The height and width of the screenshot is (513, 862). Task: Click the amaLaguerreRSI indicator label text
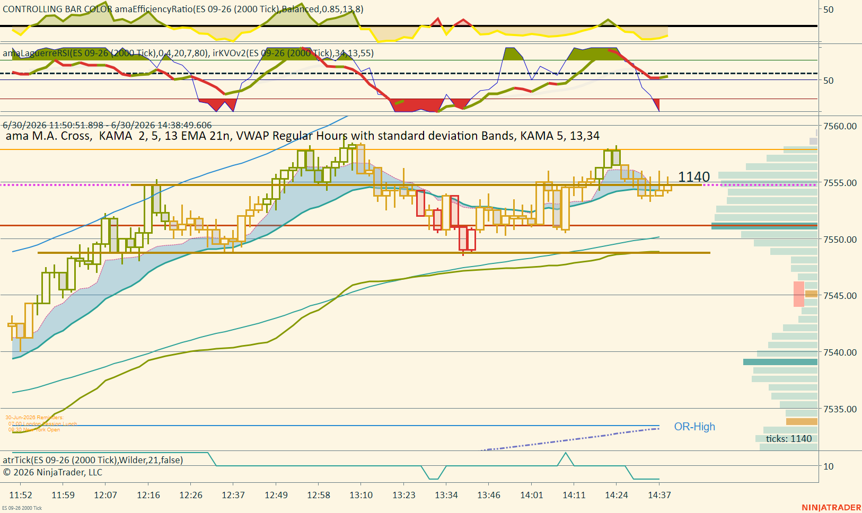188,53
